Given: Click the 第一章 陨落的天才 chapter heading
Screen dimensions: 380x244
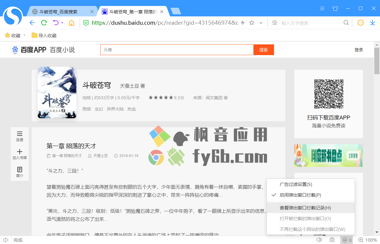Looking at the screenshot, I should (71, 146).
